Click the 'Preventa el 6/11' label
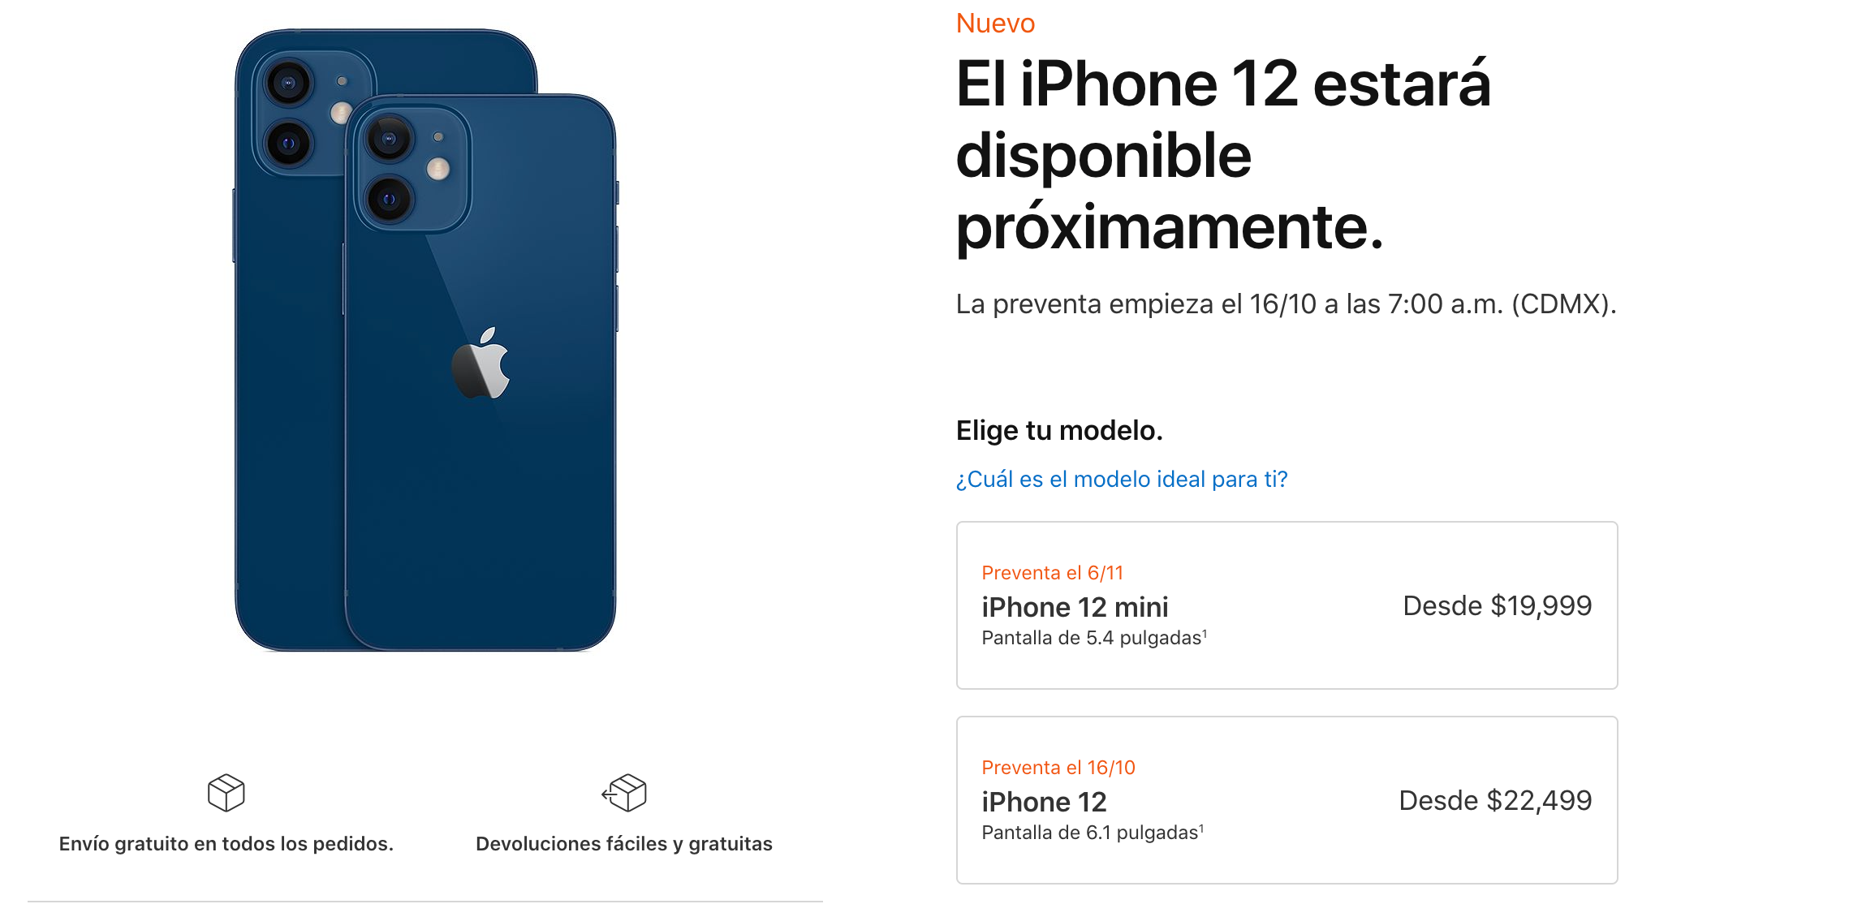Screen dimensions: 1849x904 (1053, 573)
